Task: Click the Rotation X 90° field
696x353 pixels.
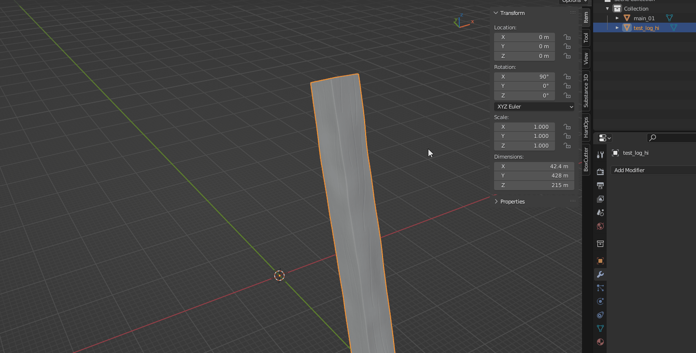Action: (525, 77)
